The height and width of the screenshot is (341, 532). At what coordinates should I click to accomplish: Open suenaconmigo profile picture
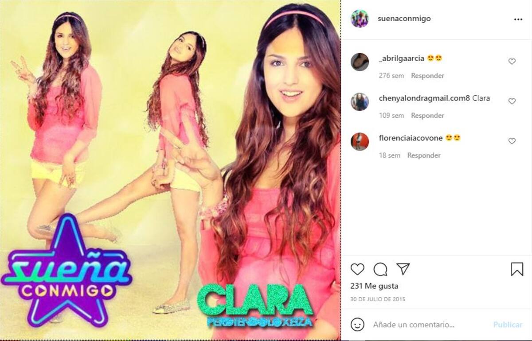360,19
